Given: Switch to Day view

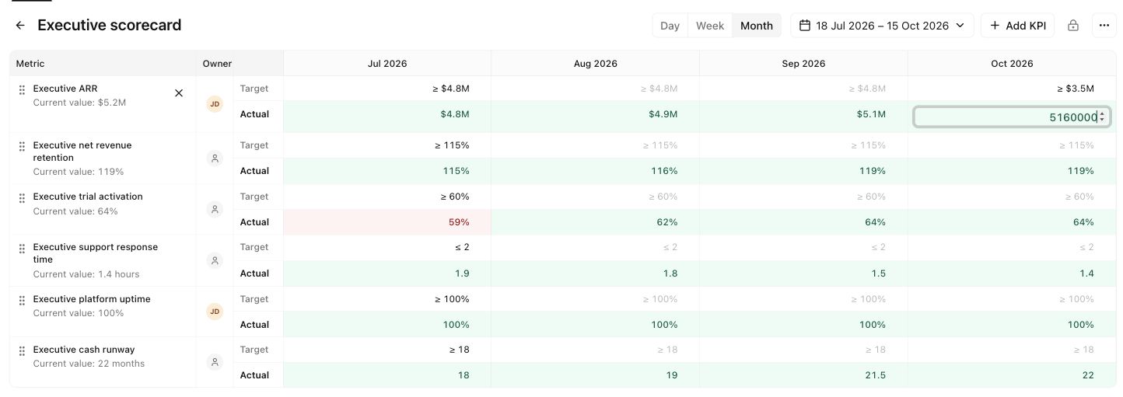Looking at the screenshot, I should tap(670, 26).
